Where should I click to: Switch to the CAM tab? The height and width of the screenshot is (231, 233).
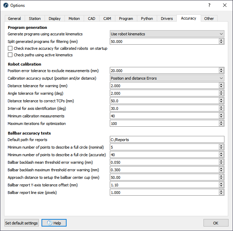click(x=107, y=19)
